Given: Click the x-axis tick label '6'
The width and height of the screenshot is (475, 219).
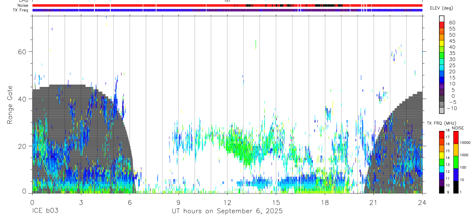Looking at the screenshot, I should pos(130,202).
